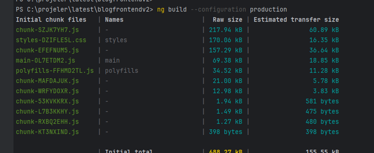The height and width of the screenshot is (153, 374).
Task: Select the 'Initial chunk files' column header
Action: coord(51,20)
